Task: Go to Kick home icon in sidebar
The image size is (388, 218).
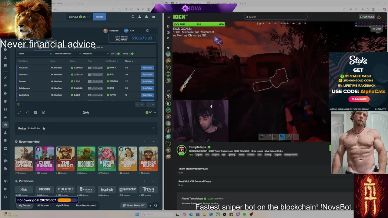Action: 168,26
